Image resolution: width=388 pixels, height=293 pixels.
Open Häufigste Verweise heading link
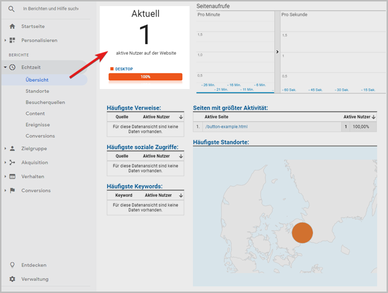coord(134,108)
